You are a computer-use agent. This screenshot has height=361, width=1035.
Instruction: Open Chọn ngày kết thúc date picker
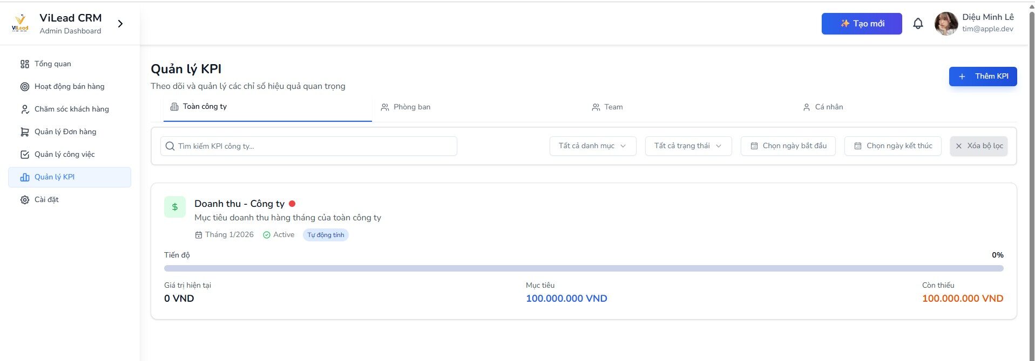tap(892, 146)
